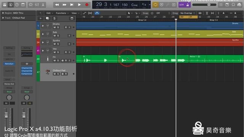Open the Edit menu
244x137 pixels.
pyautogui.click(x=50, y=13)
